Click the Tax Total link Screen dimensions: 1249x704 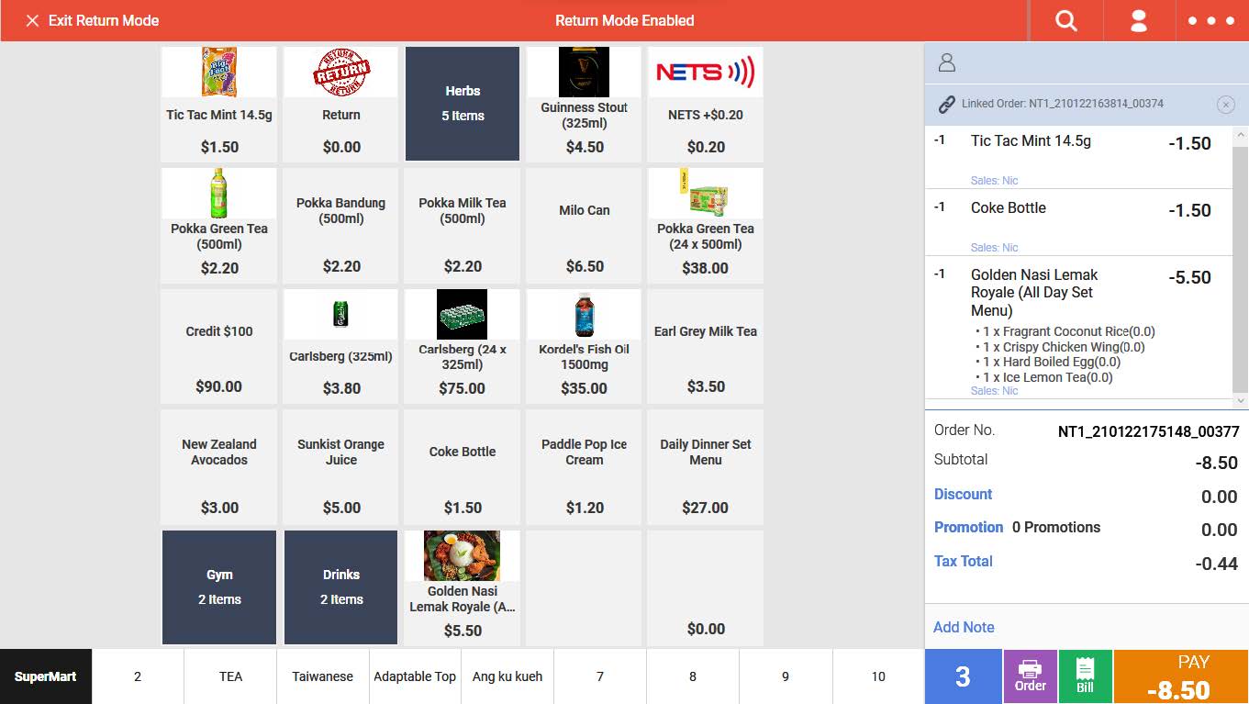pyautogui.click(x=963, y=561)
